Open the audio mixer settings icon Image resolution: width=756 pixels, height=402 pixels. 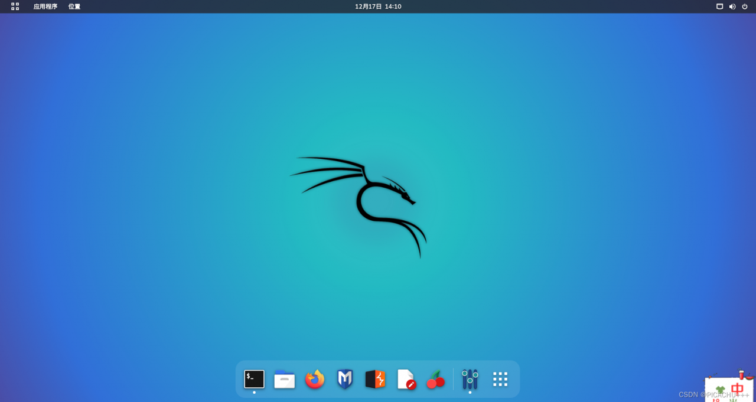470,378
